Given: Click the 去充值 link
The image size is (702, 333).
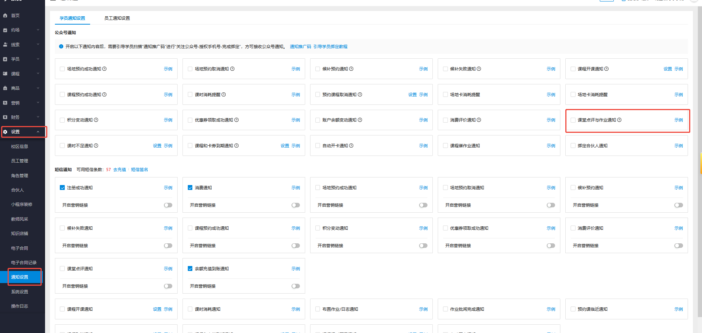Looking at the screenshot, I should (120, 170).
